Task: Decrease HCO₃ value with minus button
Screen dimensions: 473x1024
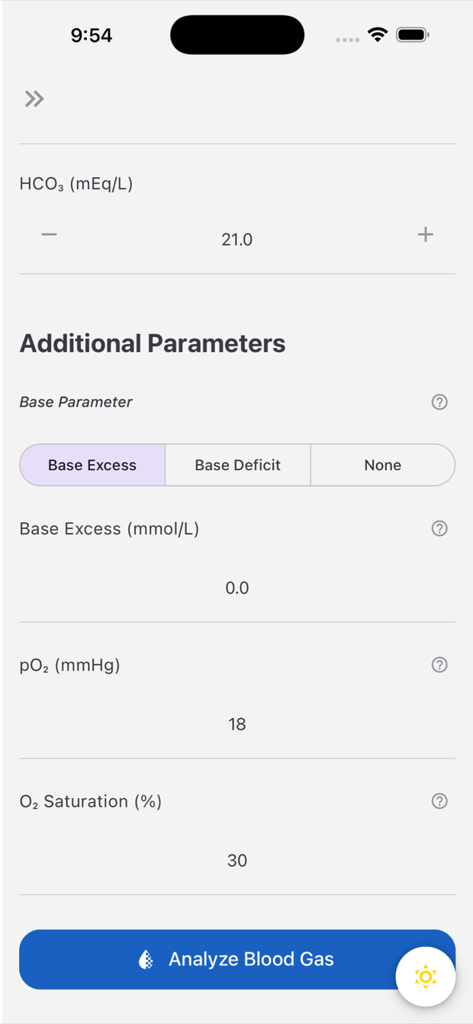Action: pos(49,234)
